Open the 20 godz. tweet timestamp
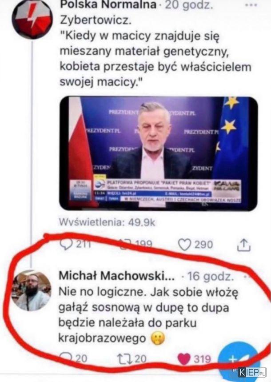The image size is (271, 382). click(x=189, y=5)
